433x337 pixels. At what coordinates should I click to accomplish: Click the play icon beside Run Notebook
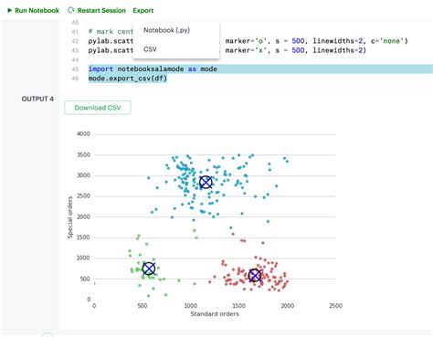[9, 10]
